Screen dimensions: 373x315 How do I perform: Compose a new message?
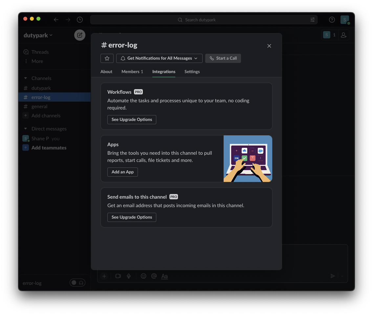click(x=80, y=35)
